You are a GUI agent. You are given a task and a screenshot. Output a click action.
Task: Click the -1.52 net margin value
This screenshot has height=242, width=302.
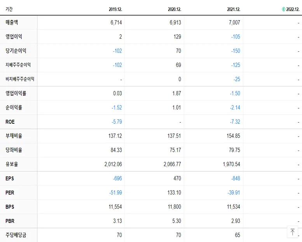(x=117, y=108)
